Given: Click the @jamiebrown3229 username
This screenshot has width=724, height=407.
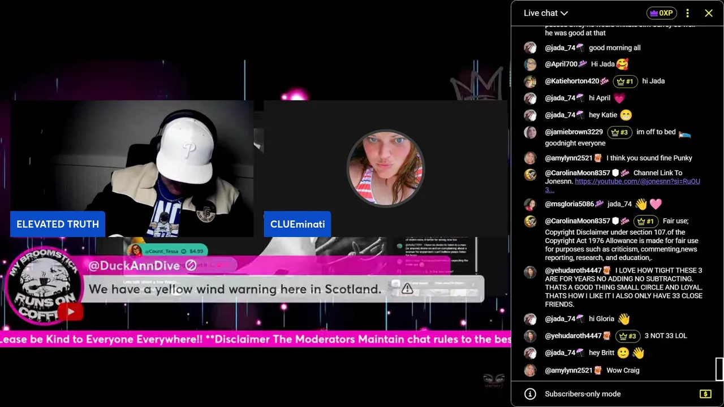Looking at the screenshot, I should (574, 132).
